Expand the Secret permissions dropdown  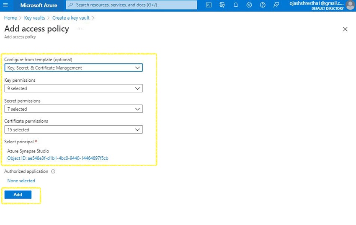(74, 109)
